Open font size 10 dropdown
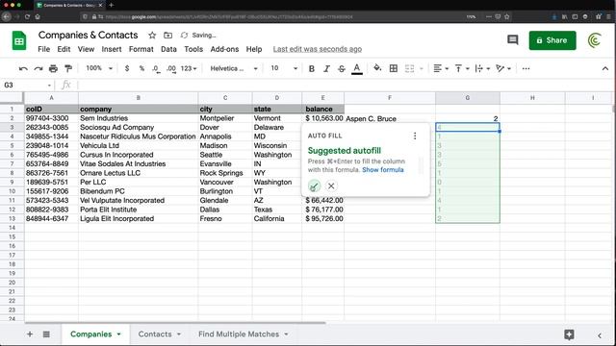Screen dimensions: 616x346 click(284, 68)
